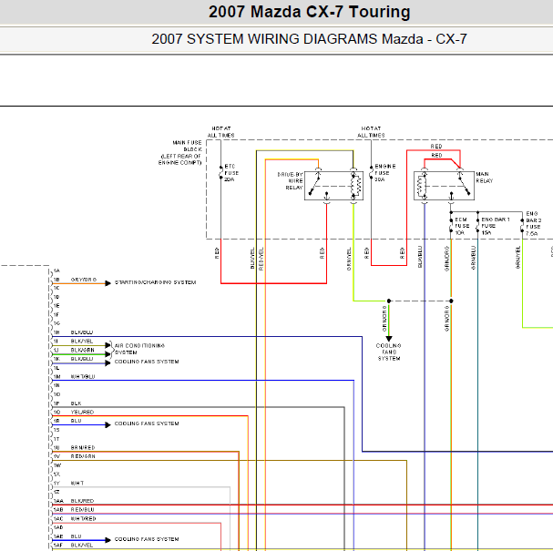Click the "ENG BAR 2 FUSE 7.5A" label
Screen dimensions: 553x551
(533, 223)
